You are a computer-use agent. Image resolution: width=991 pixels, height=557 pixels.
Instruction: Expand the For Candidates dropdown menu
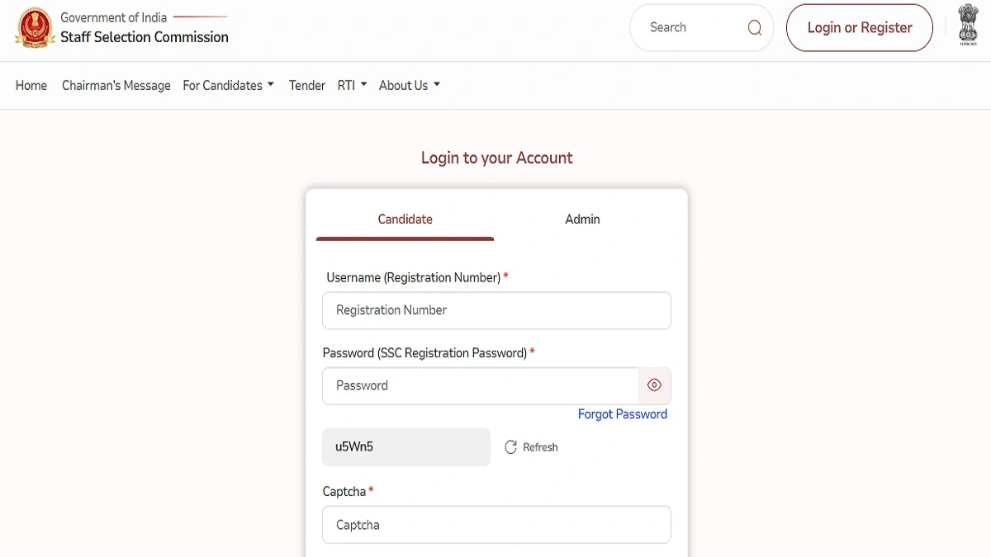[228, 85]
